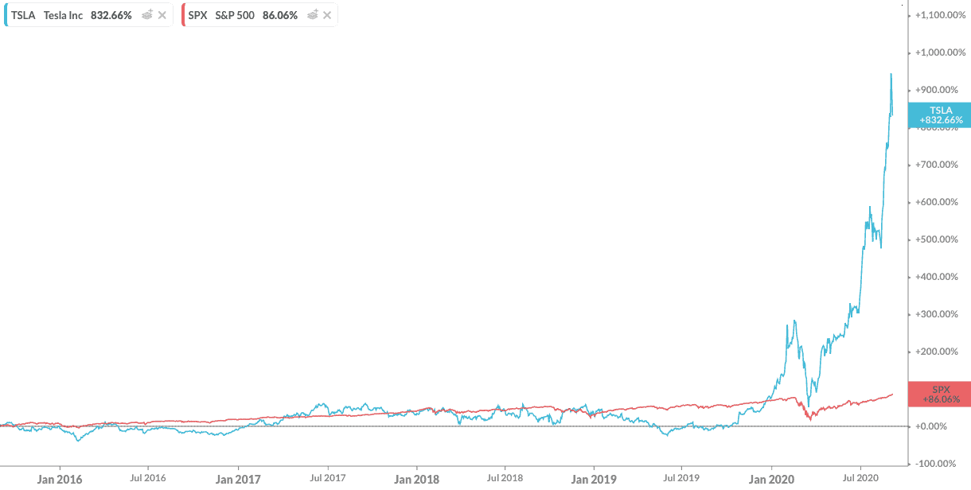Click the add icon in the SPX legend chip

313,15
